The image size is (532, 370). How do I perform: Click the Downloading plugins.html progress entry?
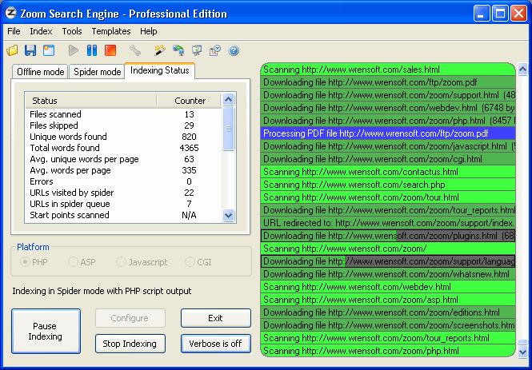[388, 236]
